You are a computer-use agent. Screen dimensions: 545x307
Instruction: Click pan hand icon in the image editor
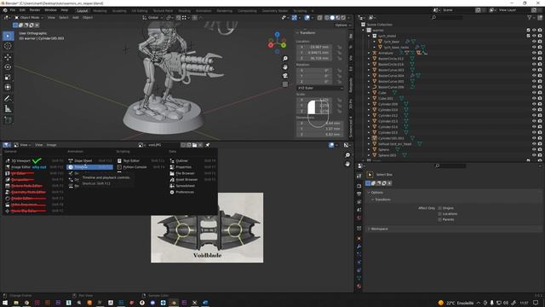click(347, 164)
